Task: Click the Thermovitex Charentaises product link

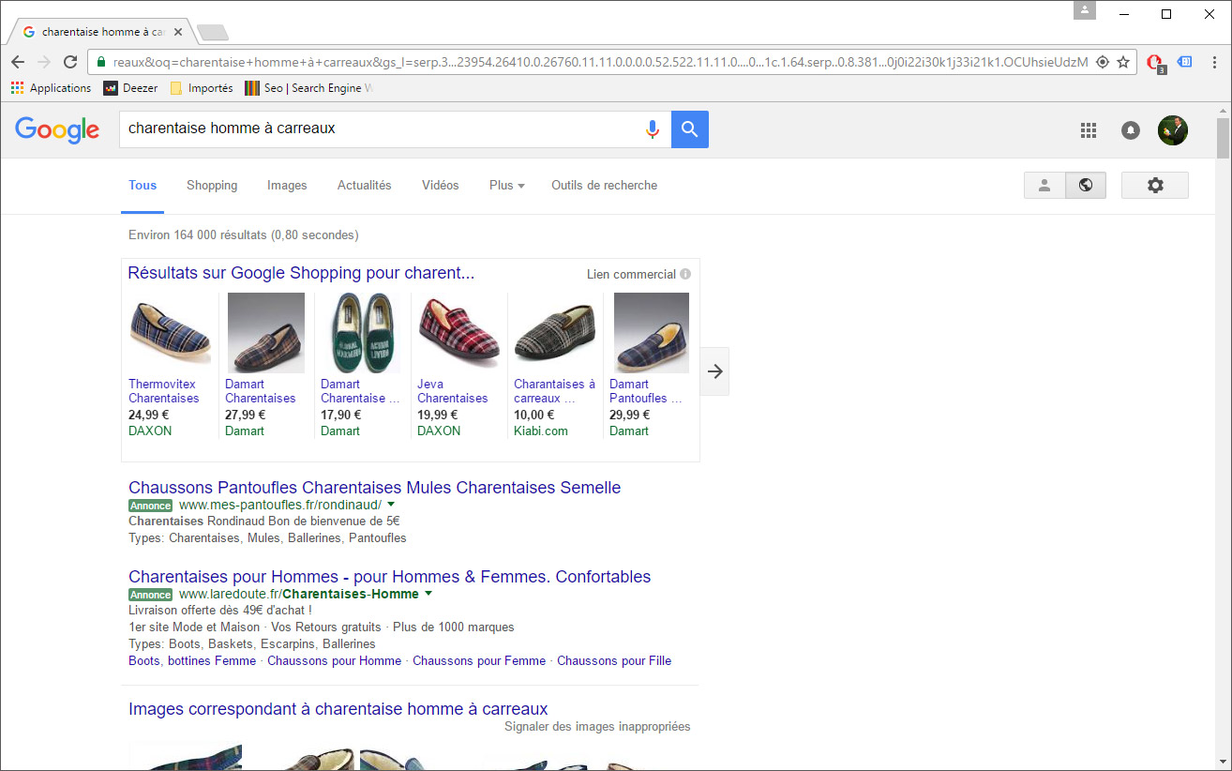Action: click(x=164, y=391)
